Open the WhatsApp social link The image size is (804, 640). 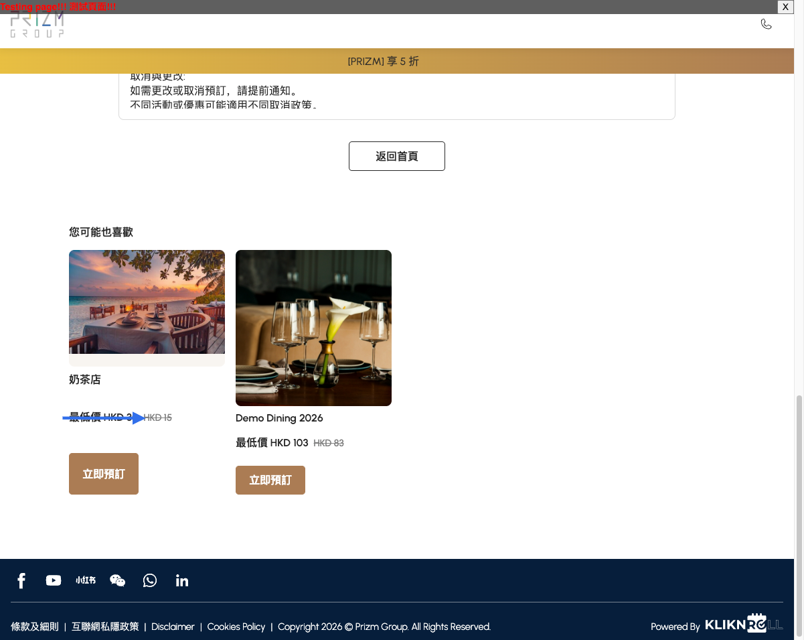coord(150,580)
